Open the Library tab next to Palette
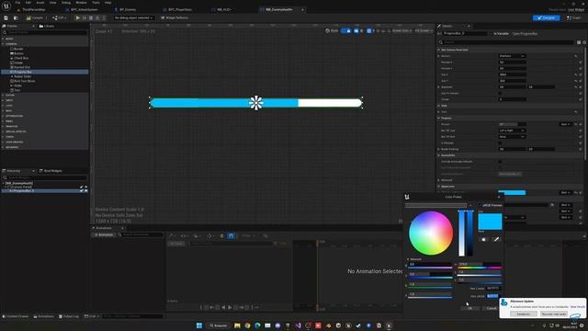 (x=47, y=27)
